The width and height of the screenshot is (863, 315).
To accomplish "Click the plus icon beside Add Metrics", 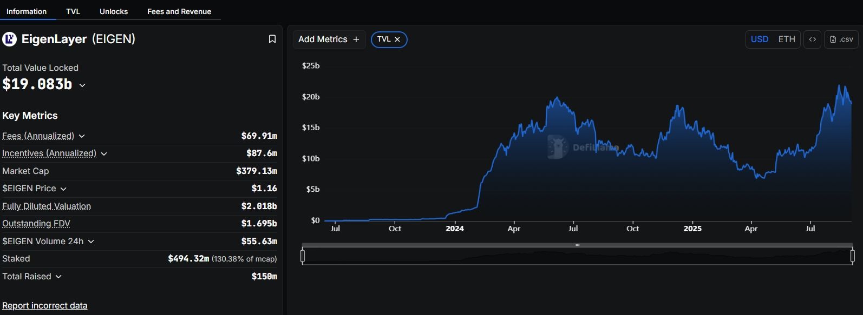I will pos(356,39).
